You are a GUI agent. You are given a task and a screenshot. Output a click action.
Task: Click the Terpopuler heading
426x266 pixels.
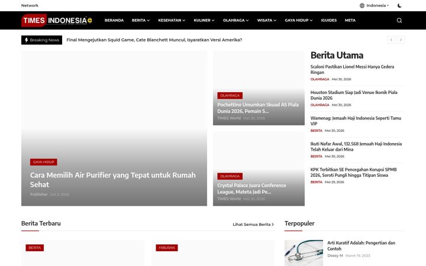point(299,223)
